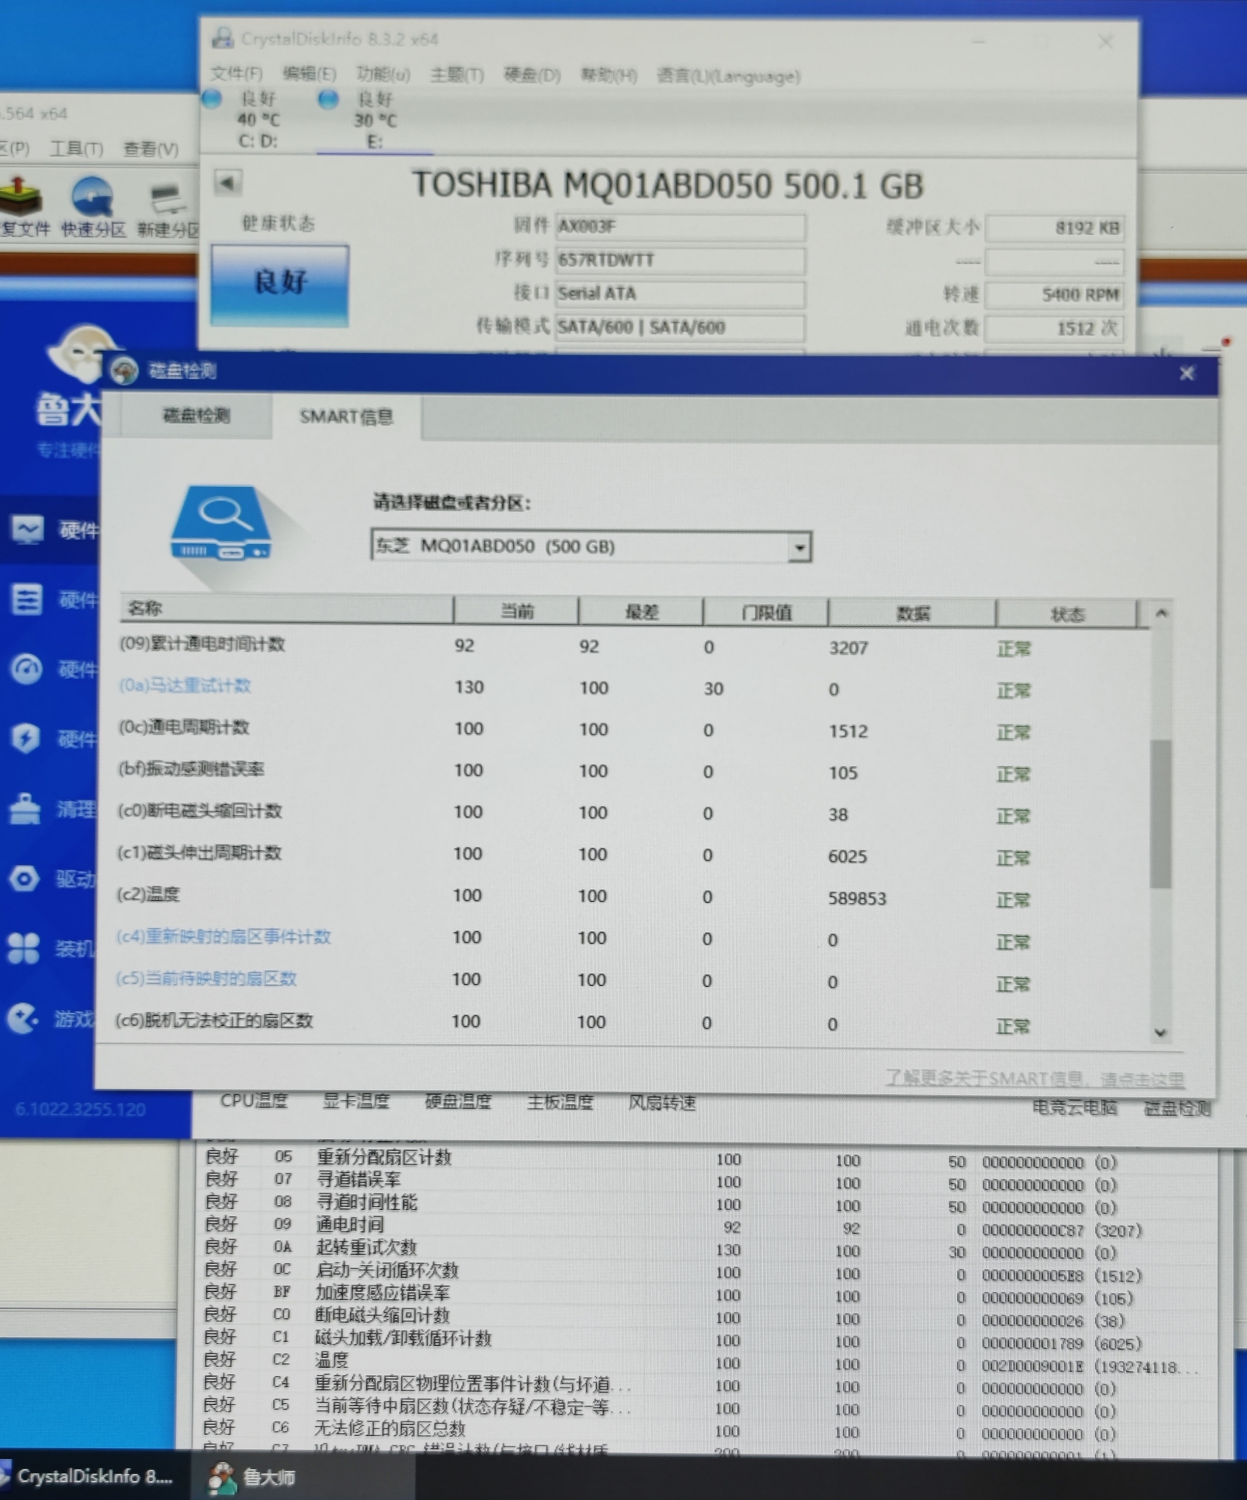
Task: Click the 鲁大师 装机 clover icon
Action: (x=23, y=949)
